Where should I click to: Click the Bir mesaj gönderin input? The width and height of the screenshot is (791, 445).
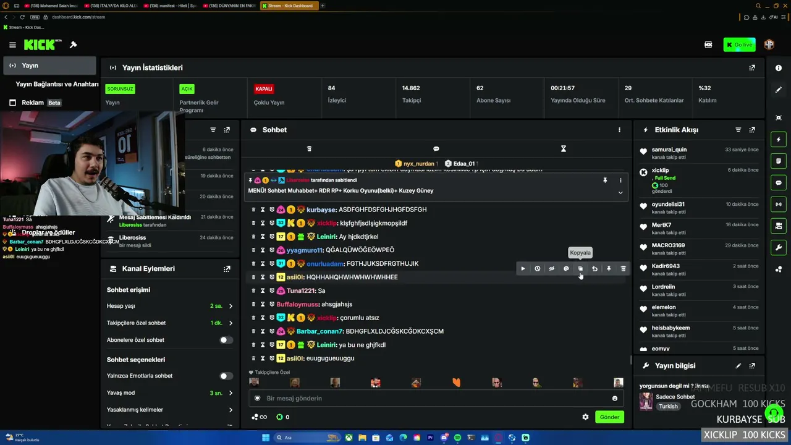click(436, 399)
